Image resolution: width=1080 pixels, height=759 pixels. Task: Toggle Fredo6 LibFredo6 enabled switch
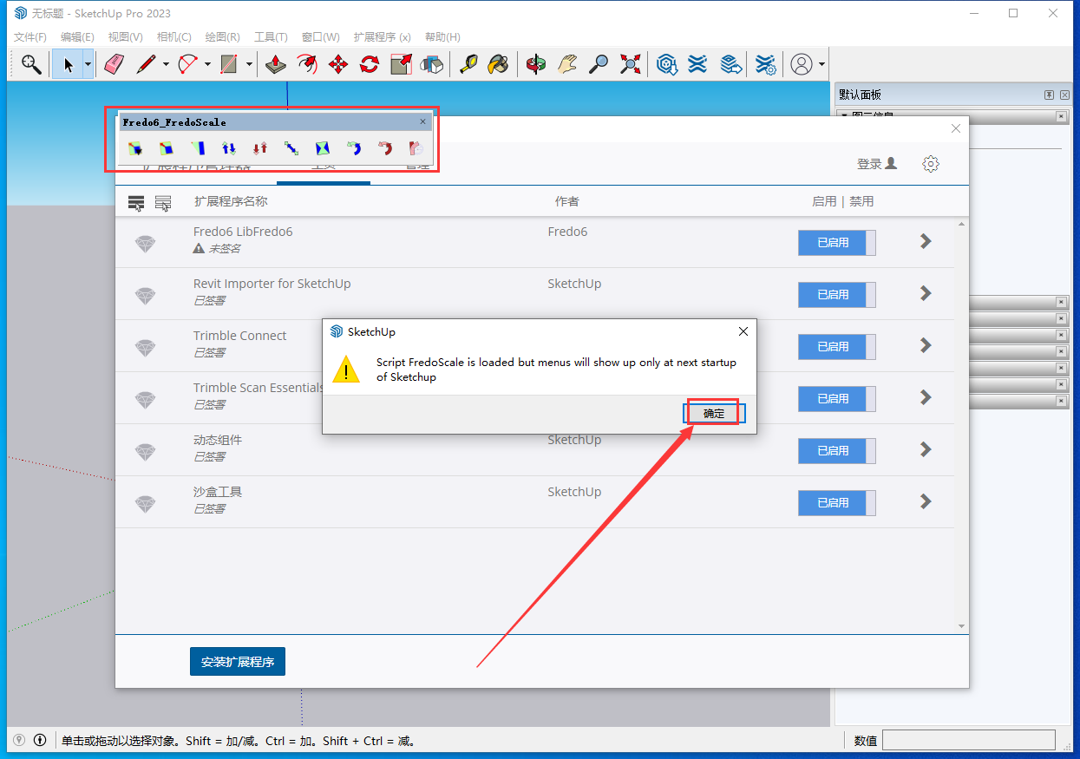(x=837, y=243)
